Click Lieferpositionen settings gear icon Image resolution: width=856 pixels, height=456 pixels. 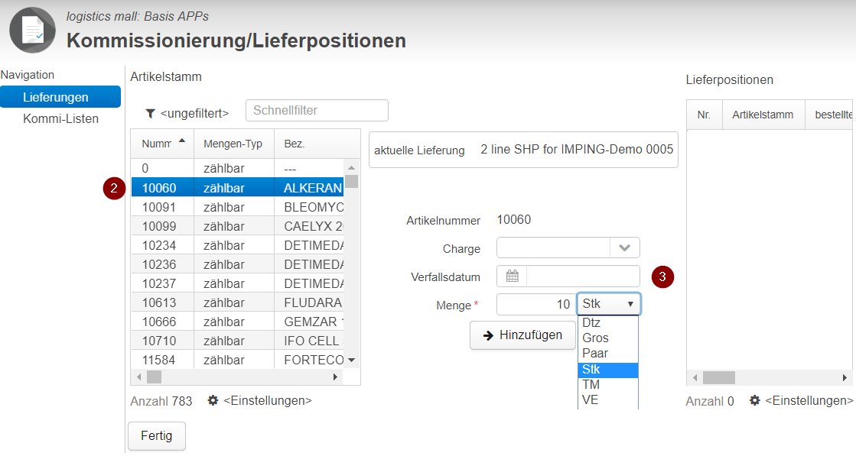click(x=754, y=400)
